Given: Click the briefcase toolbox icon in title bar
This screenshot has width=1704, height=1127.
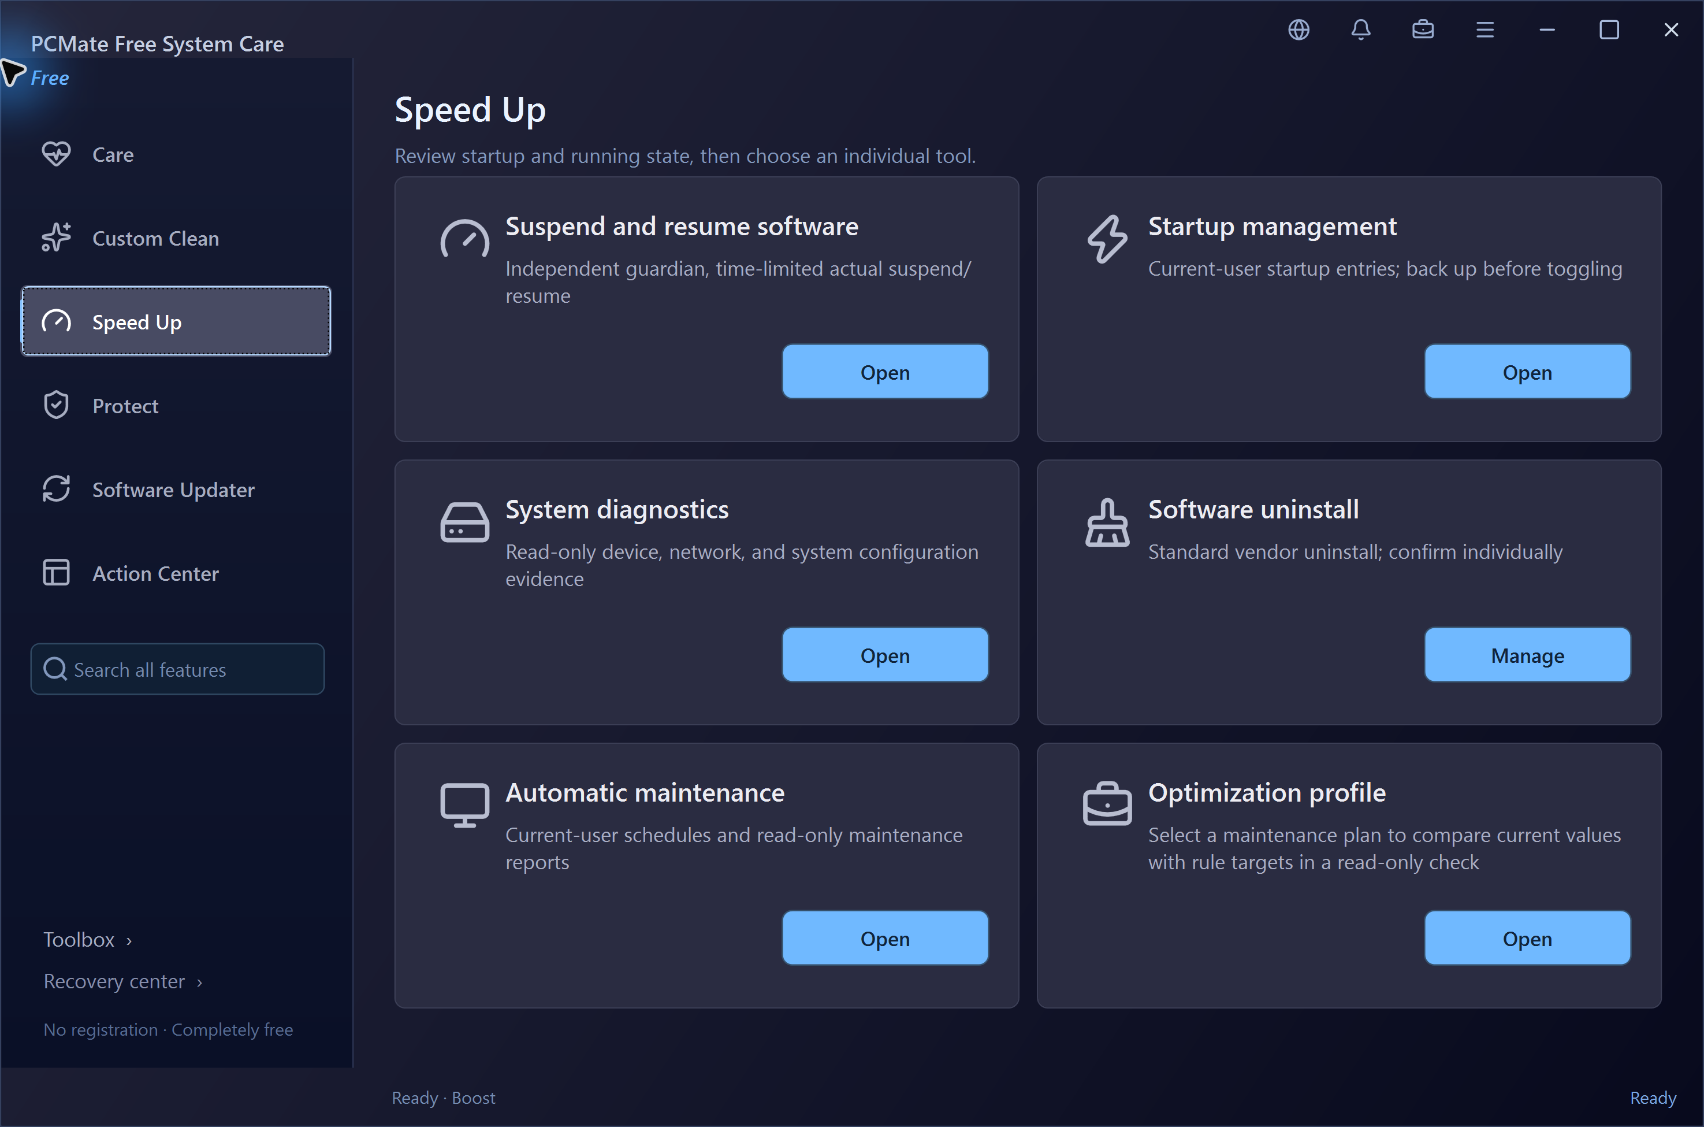Looking at the screenshot, I should (1422, 29).
